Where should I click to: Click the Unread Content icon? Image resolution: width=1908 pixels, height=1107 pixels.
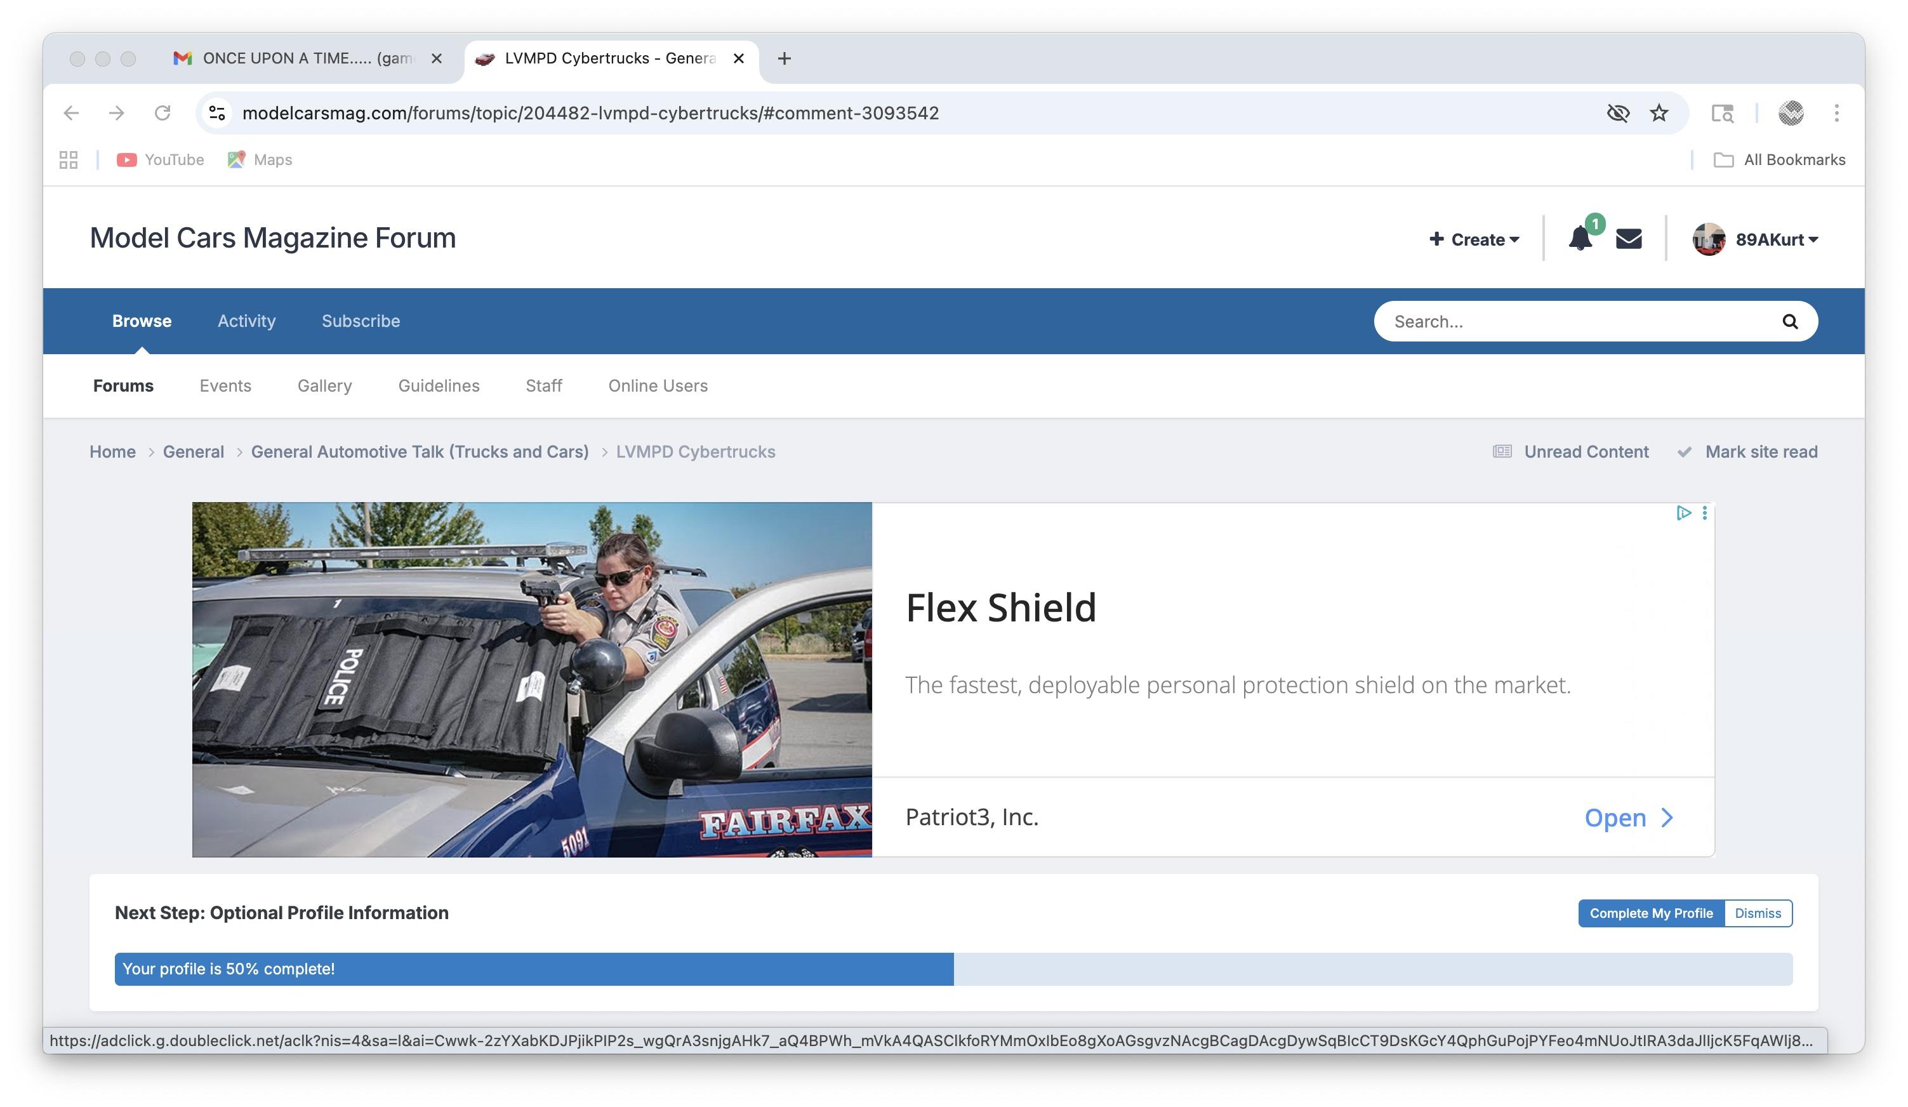(x=1502, y=451)
